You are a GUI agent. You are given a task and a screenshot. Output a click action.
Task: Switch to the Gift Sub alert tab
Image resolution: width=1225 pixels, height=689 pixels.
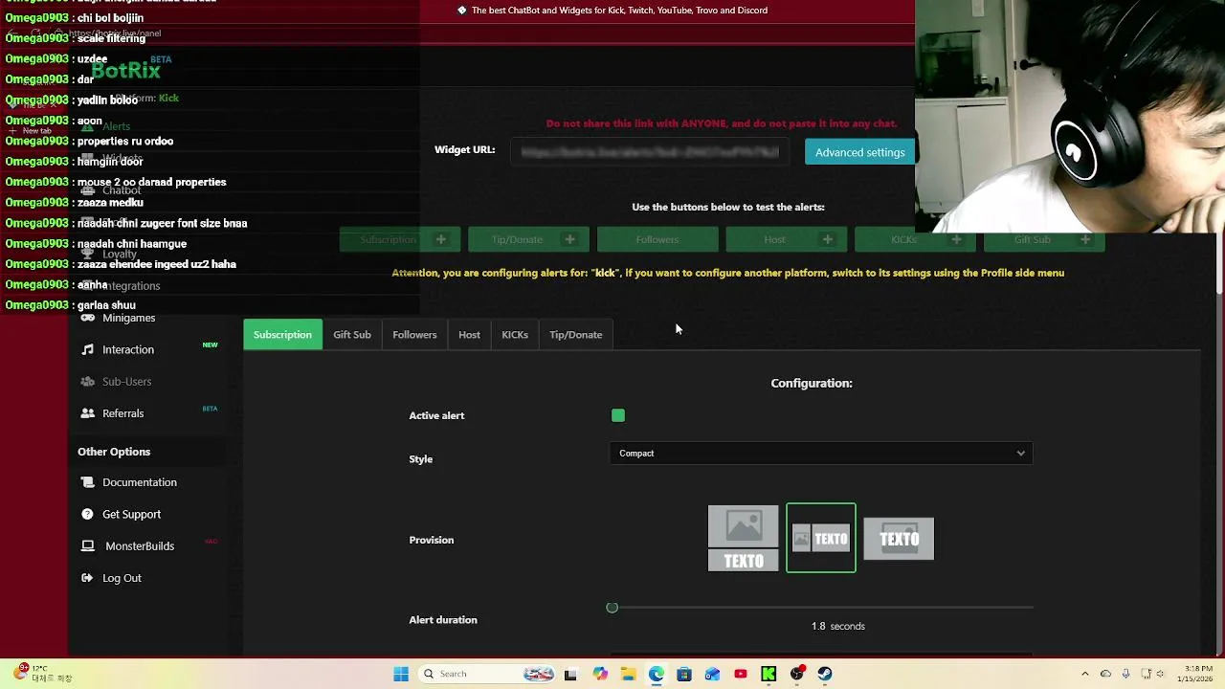click(352, 335)
